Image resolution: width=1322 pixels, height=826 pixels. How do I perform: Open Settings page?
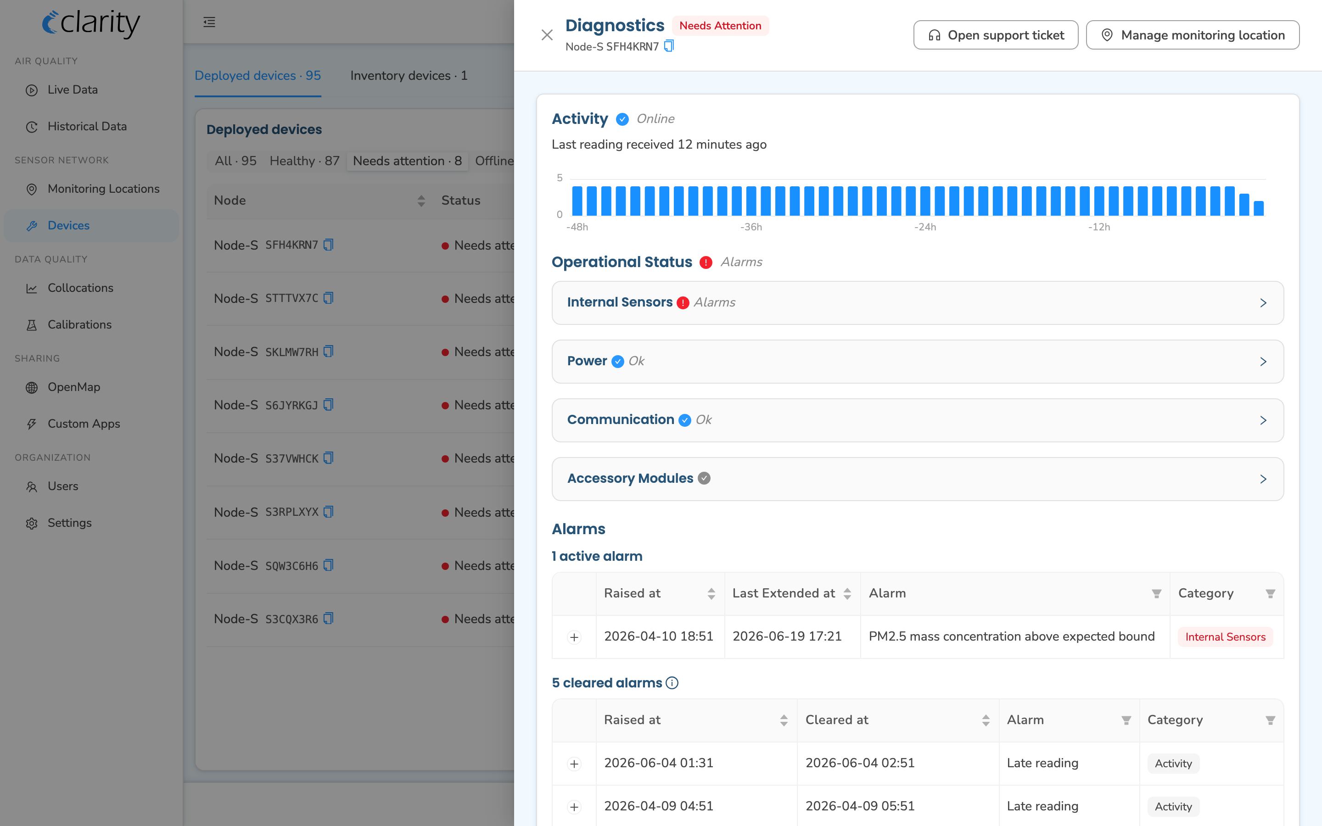(x=91, y=523)
